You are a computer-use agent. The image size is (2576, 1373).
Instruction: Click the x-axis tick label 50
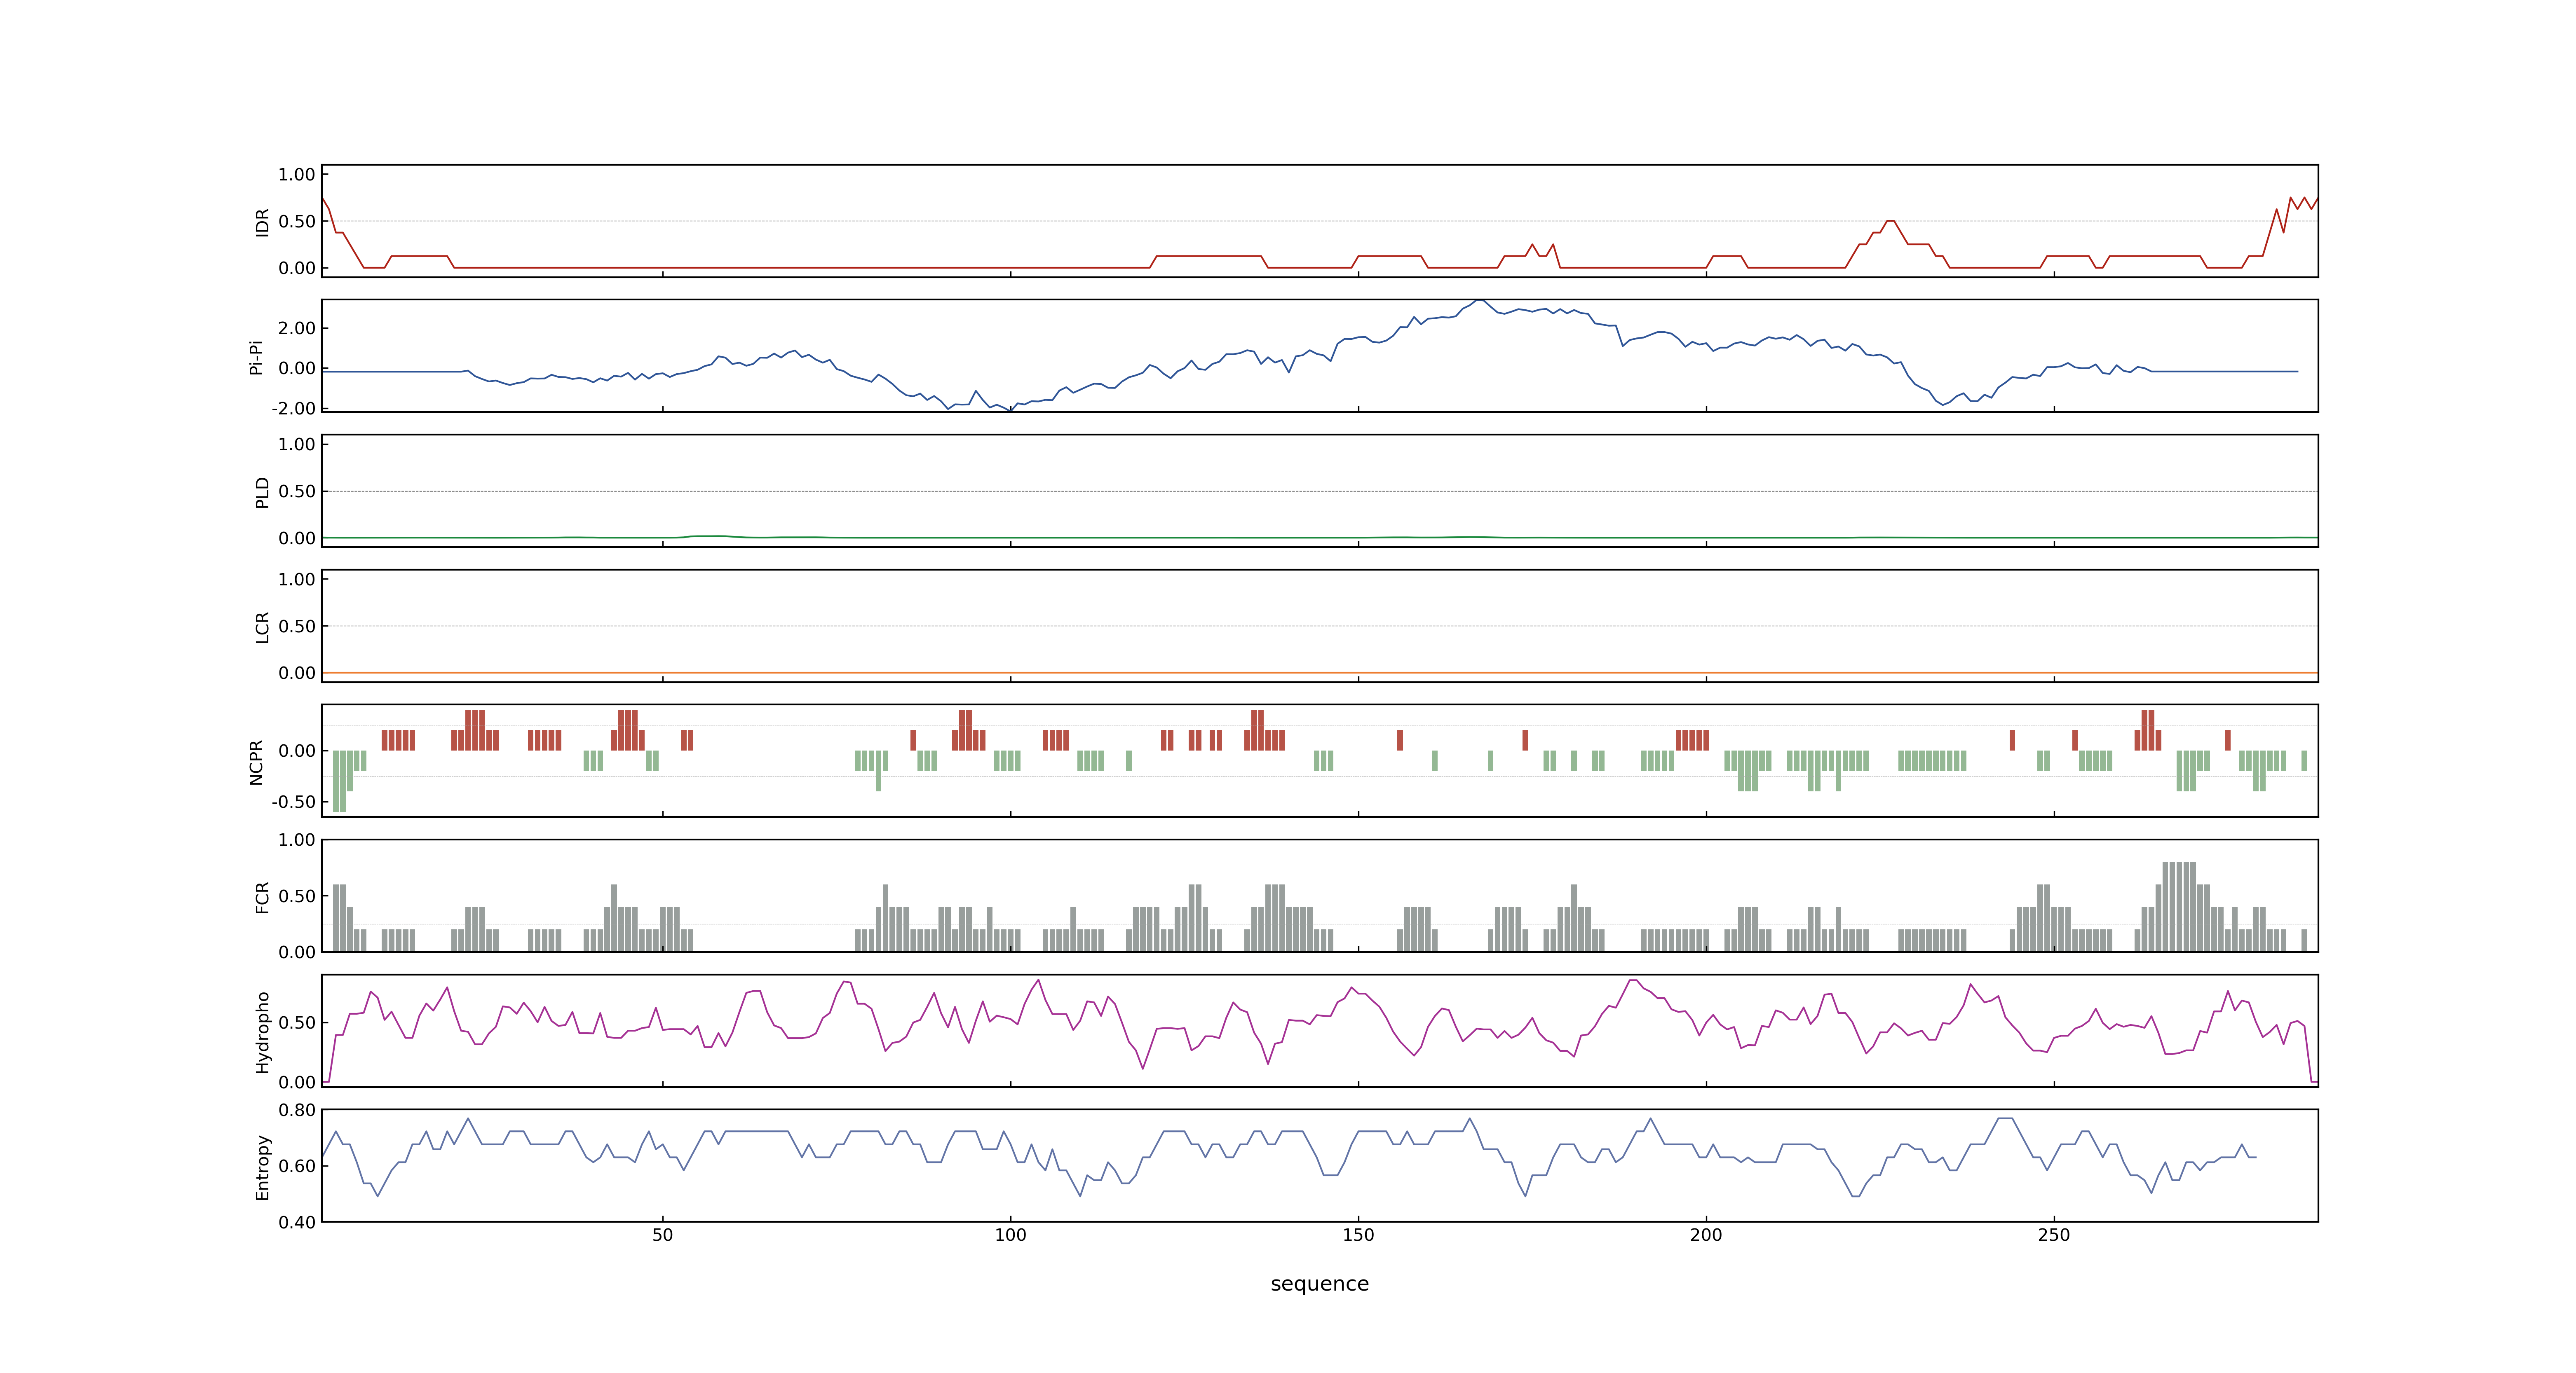(662, 1235)
